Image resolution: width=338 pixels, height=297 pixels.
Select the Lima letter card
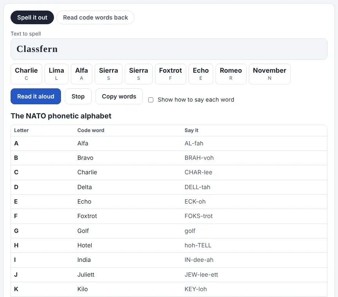tap(56, 74)
